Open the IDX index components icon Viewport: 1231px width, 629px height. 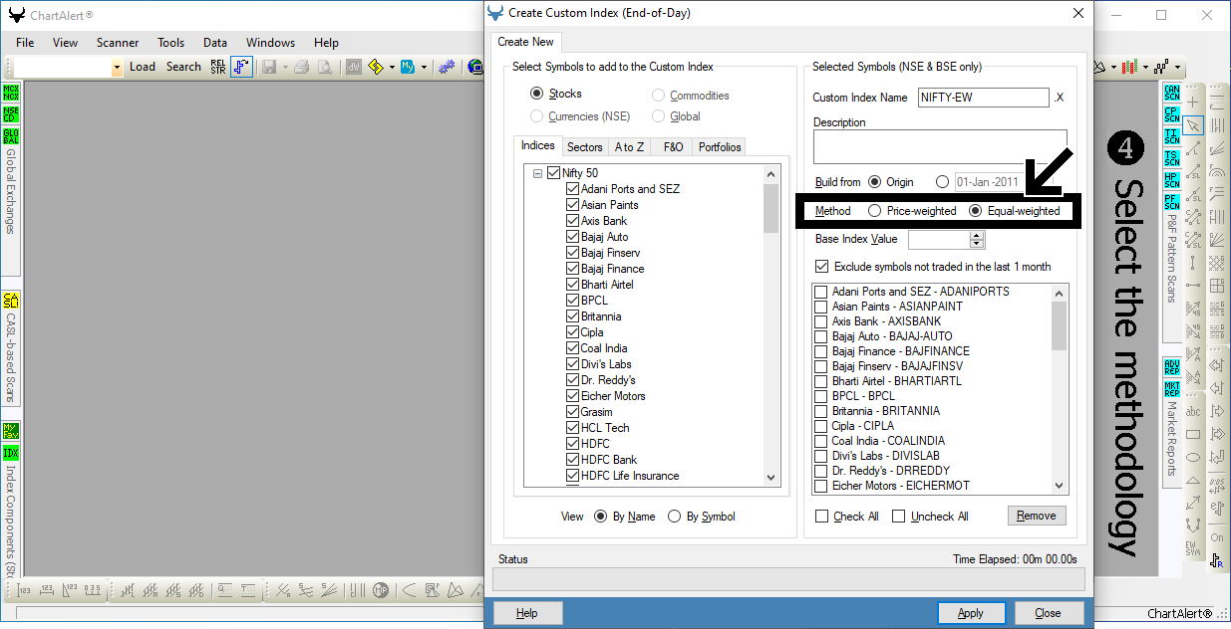pos(11,452)
